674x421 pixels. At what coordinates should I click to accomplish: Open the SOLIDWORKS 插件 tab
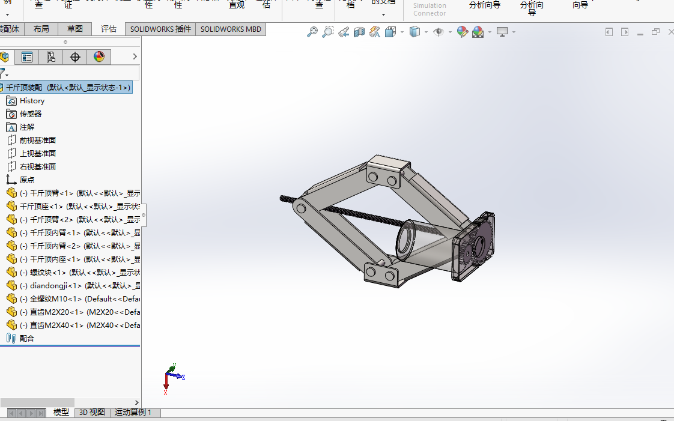160,29
